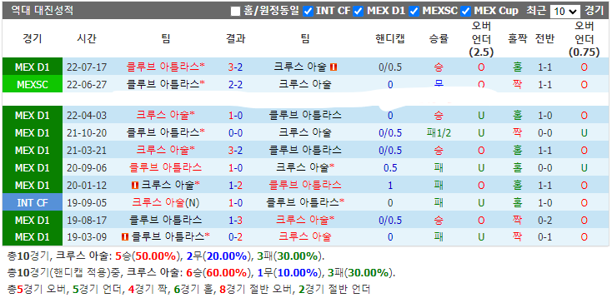The height and width of the screenshot is (303, 612).
Task: Click the 전반 column header
Action: (544, 38)
